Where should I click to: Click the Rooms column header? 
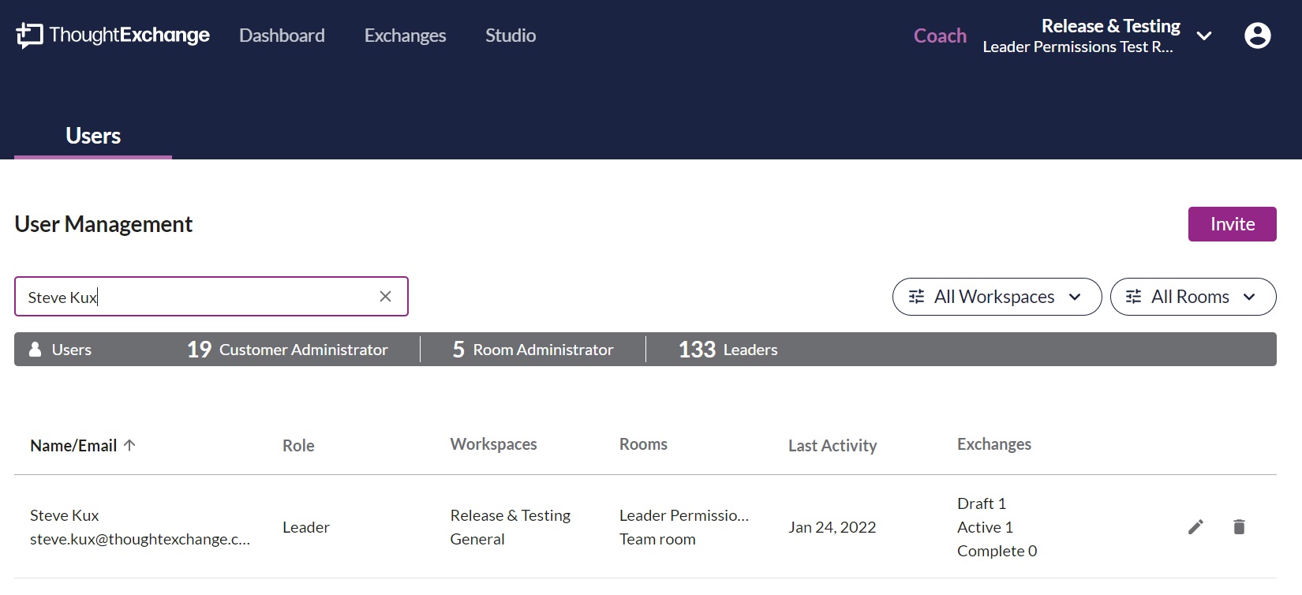[643, 444]
